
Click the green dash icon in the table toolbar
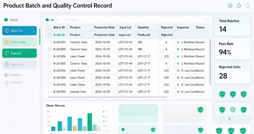coord(52,20)
